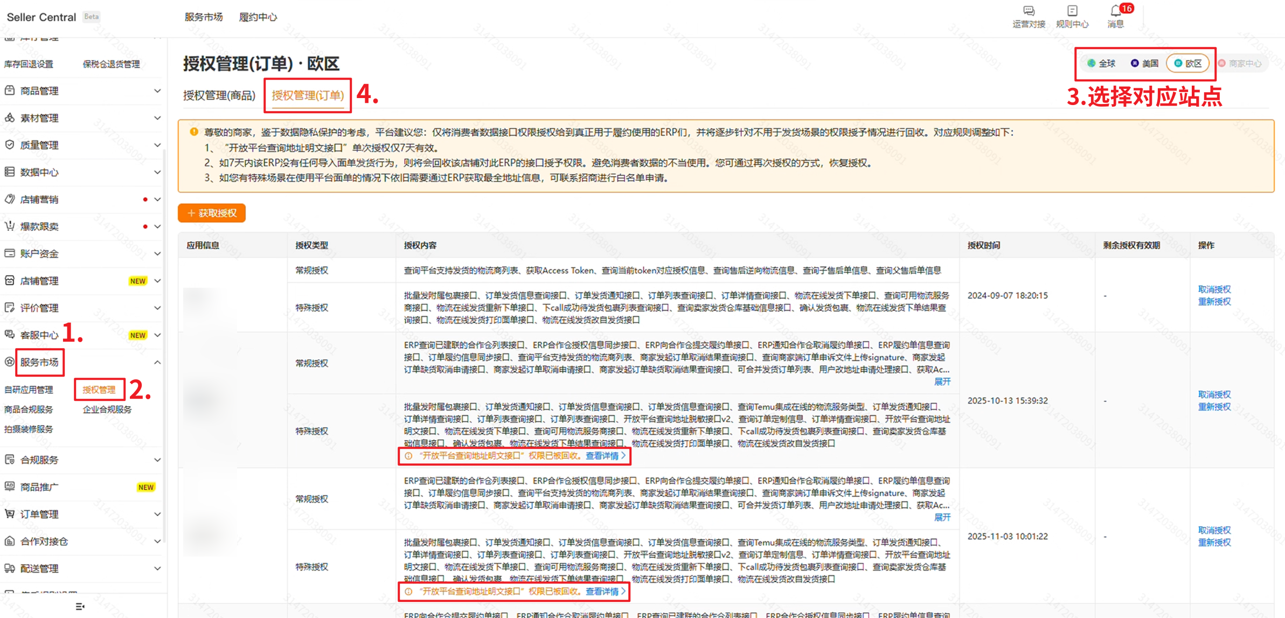Click the 商品管理 sidebar icon

[10, 91]
